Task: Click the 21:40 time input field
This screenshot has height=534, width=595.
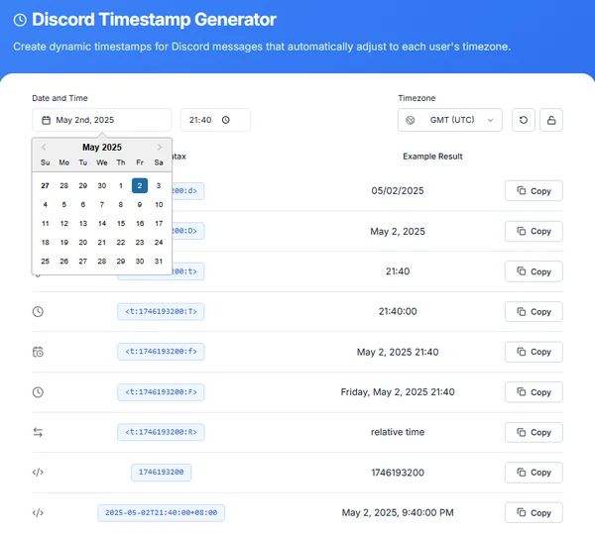Action: 215,120
